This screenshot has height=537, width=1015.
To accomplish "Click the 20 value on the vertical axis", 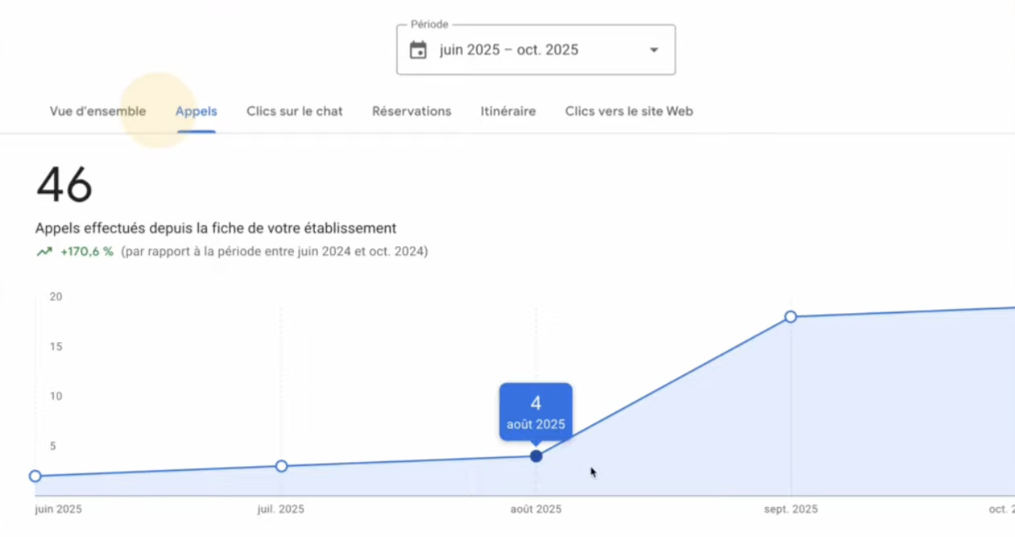I will [56, 296].
